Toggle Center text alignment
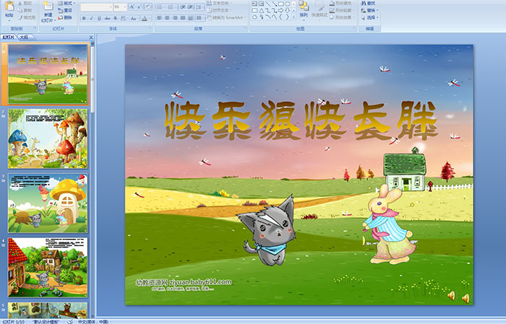 [x=167, y=18]
